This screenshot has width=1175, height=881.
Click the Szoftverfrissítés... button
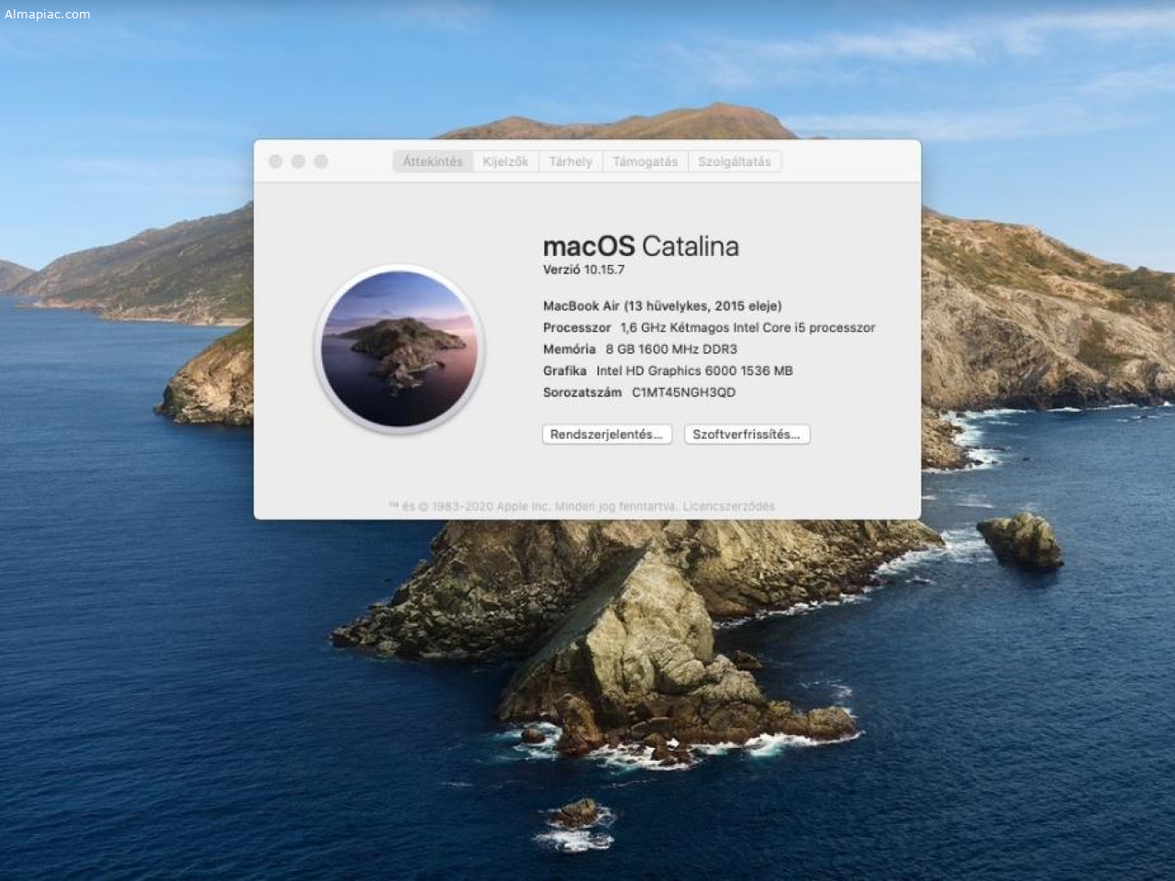click(746, 435)
